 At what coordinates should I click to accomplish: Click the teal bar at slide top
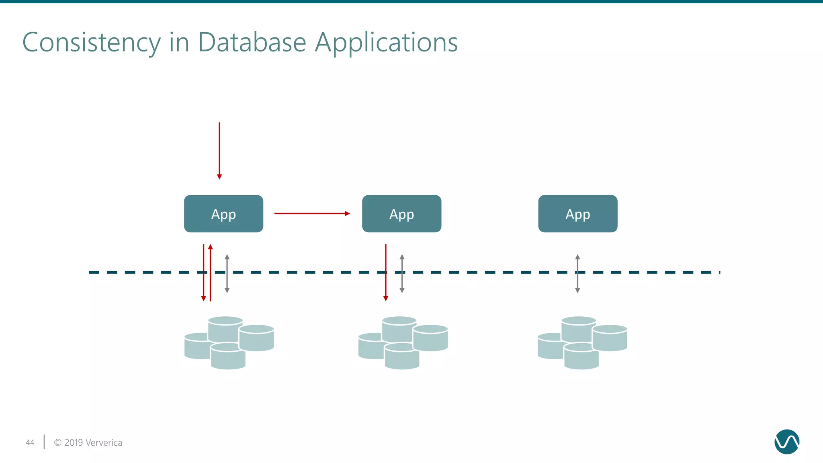pos(411,2)
